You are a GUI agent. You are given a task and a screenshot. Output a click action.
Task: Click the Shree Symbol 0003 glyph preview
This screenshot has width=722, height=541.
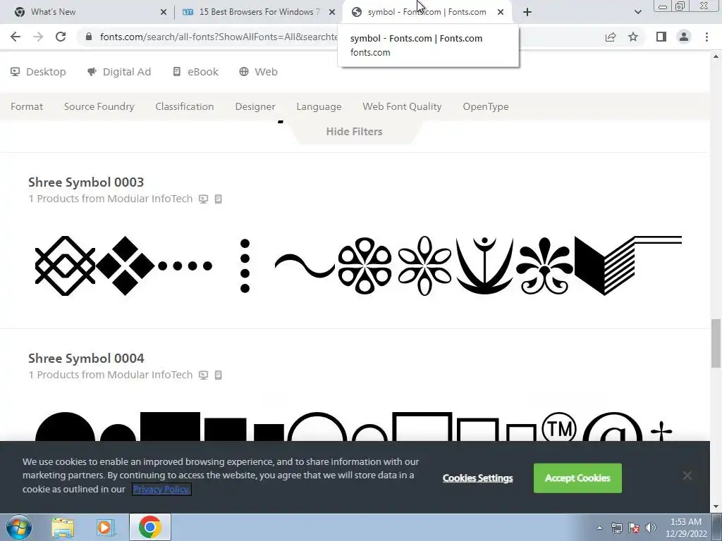coord(358,266)
